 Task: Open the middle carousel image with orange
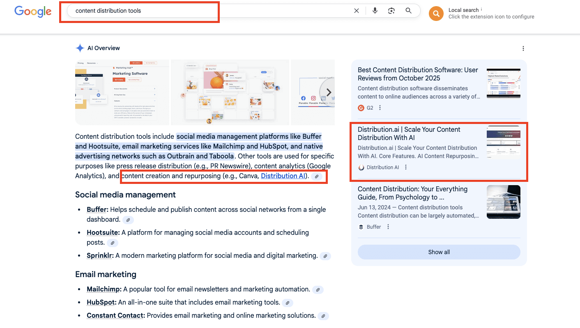coord(230,92)
